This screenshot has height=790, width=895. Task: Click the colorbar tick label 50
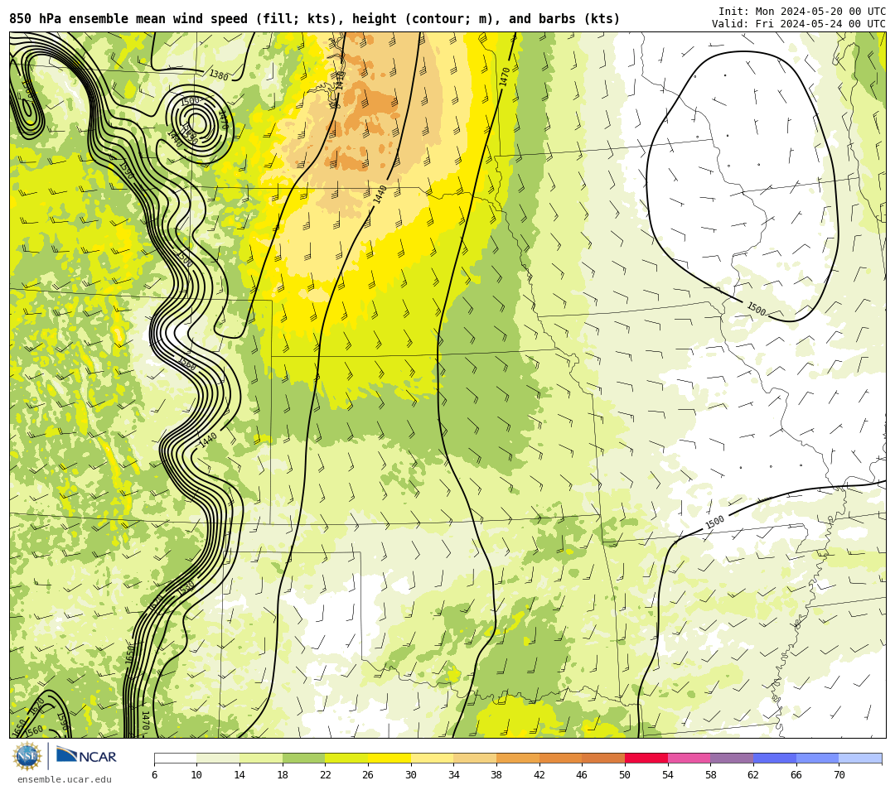pyautogui.click(x=625, y=774)
